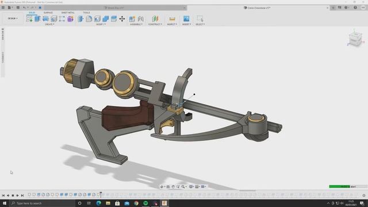This screenshot has height=207, width=368.
Task: Step timeline forward one feature
Action: [17, 195]
